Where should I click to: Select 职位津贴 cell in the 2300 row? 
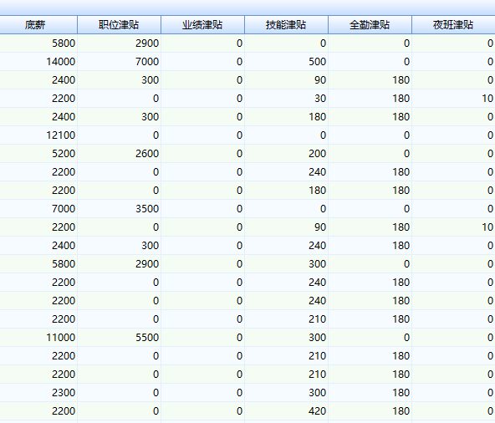point(119,393)
